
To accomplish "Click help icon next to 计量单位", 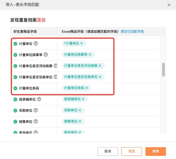I will [36, 43].
